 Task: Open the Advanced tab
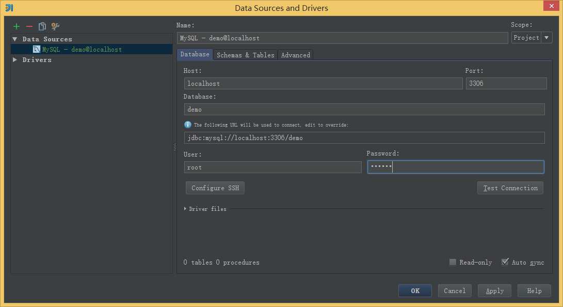coord(296,55)
